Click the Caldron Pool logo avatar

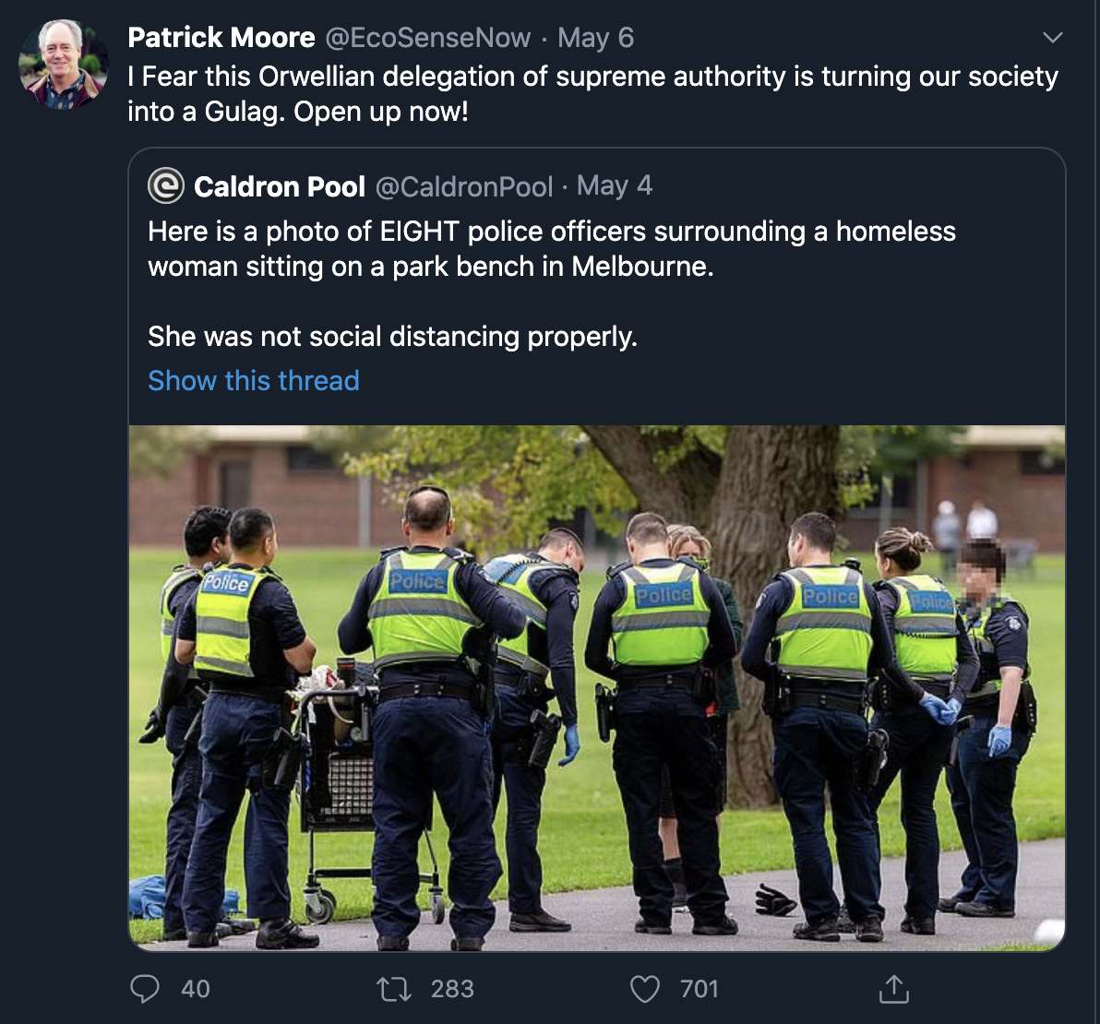coord(165,185)
